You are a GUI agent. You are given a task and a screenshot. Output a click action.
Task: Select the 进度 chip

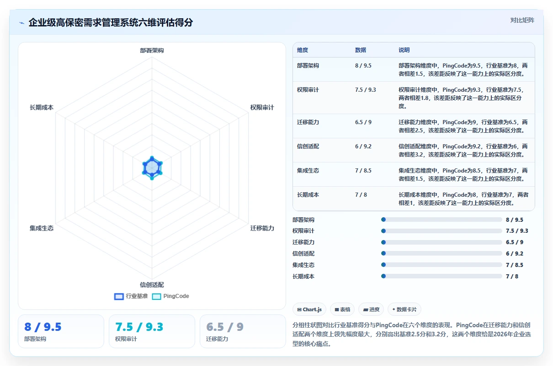pos(371,309)
